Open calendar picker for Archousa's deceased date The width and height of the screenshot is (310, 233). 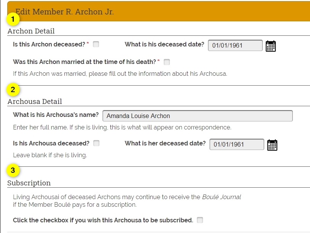coord(272,145)
